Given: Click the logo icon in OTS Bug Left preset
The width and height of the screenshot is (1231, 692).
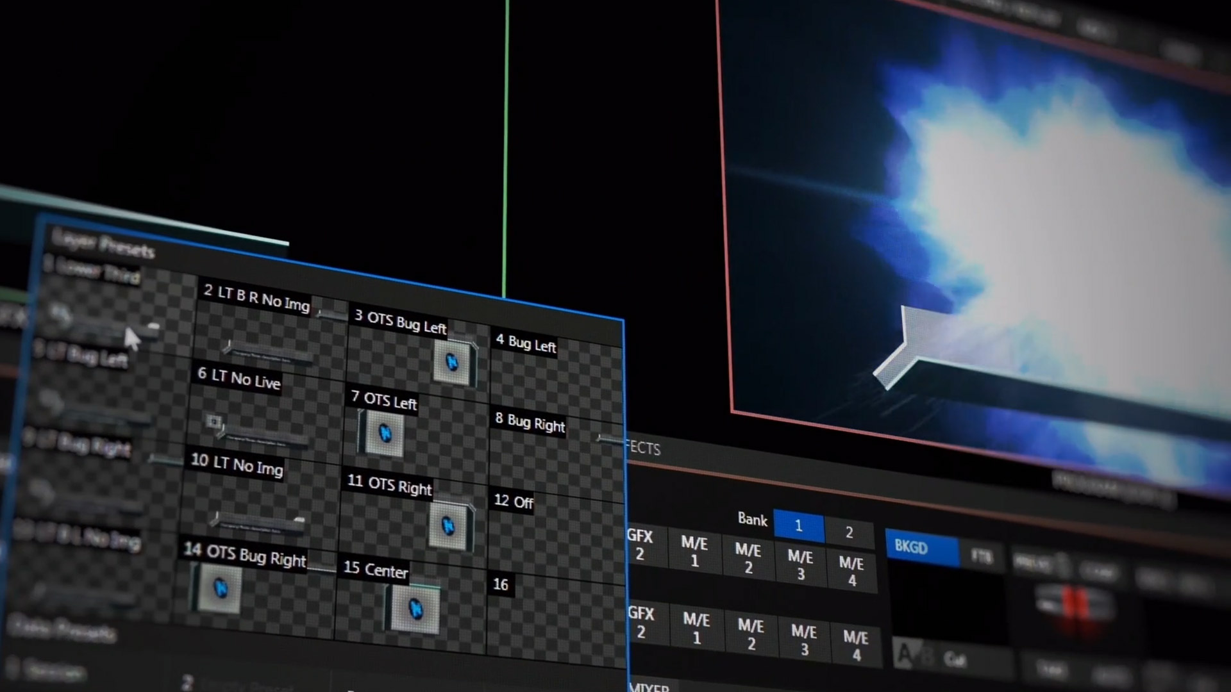Looking at the screenshot, I should tap(453, 363).
